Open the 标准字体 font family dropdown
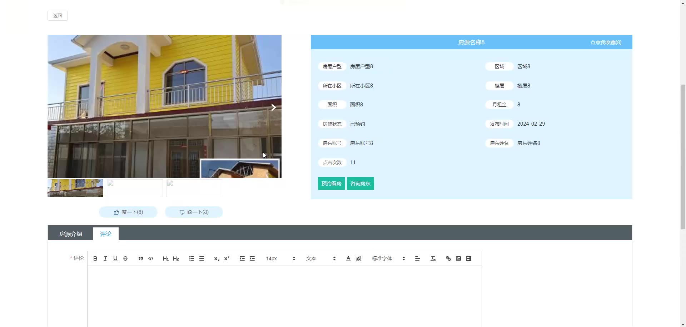 click(x=388, y=258)
